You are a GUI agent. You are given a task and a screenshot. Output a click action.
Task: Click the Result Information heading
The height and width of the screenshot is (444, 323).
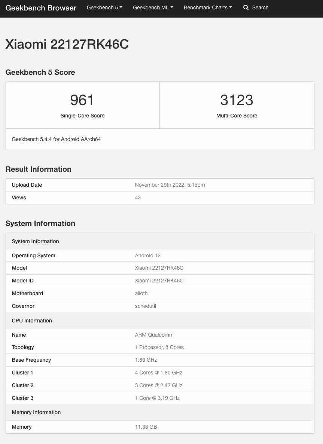(x=38, y=169)
